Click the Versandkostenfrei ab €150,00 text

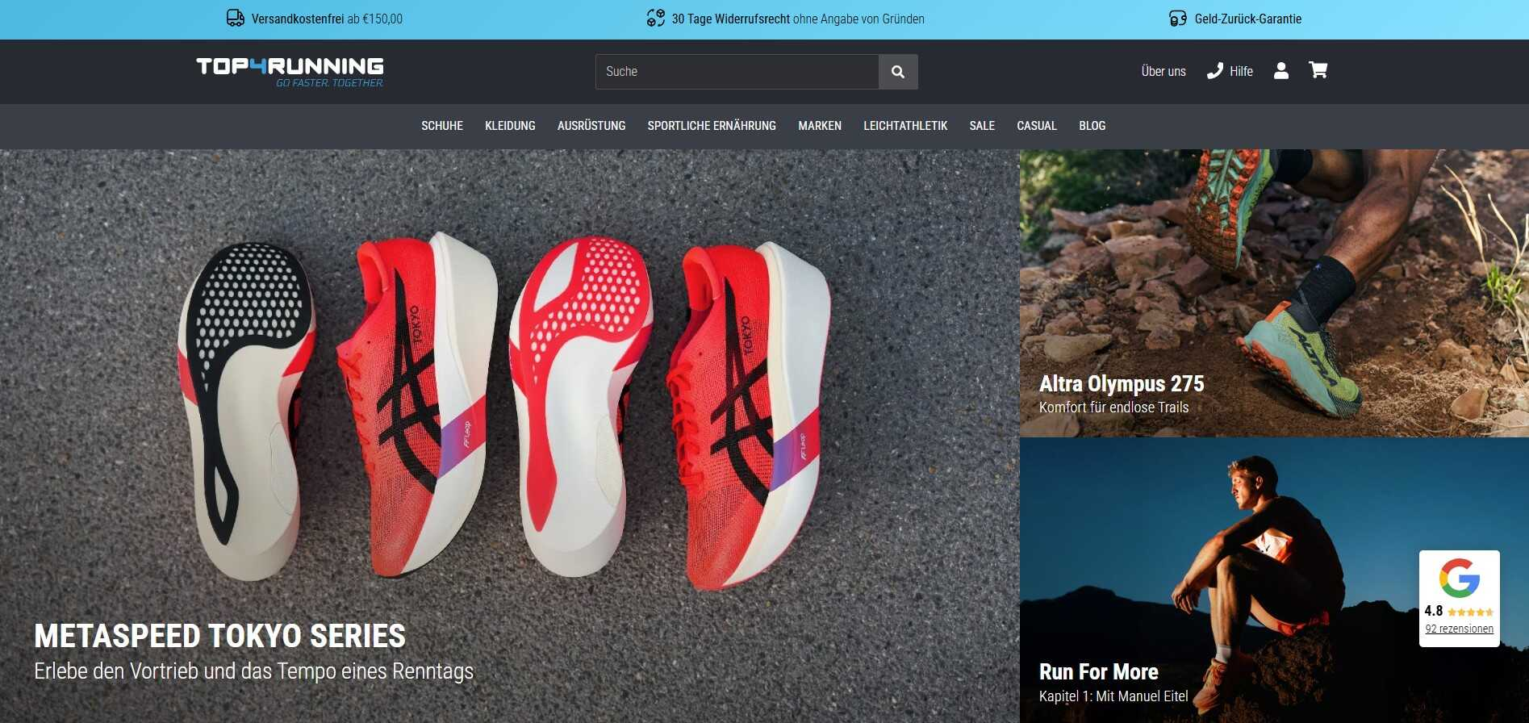(x=327, y=19)
